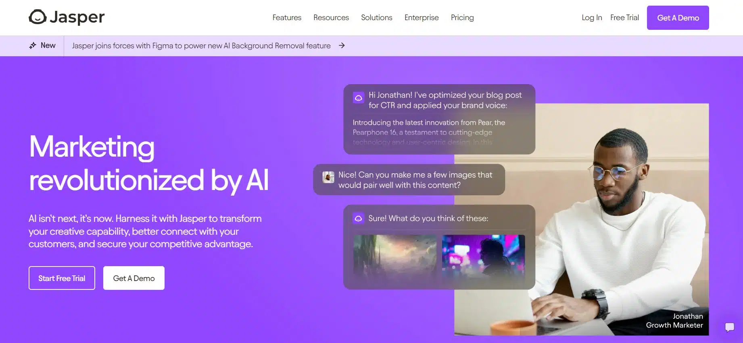Click the white Get A Demo hero button
743x343 pixels.
134,278
